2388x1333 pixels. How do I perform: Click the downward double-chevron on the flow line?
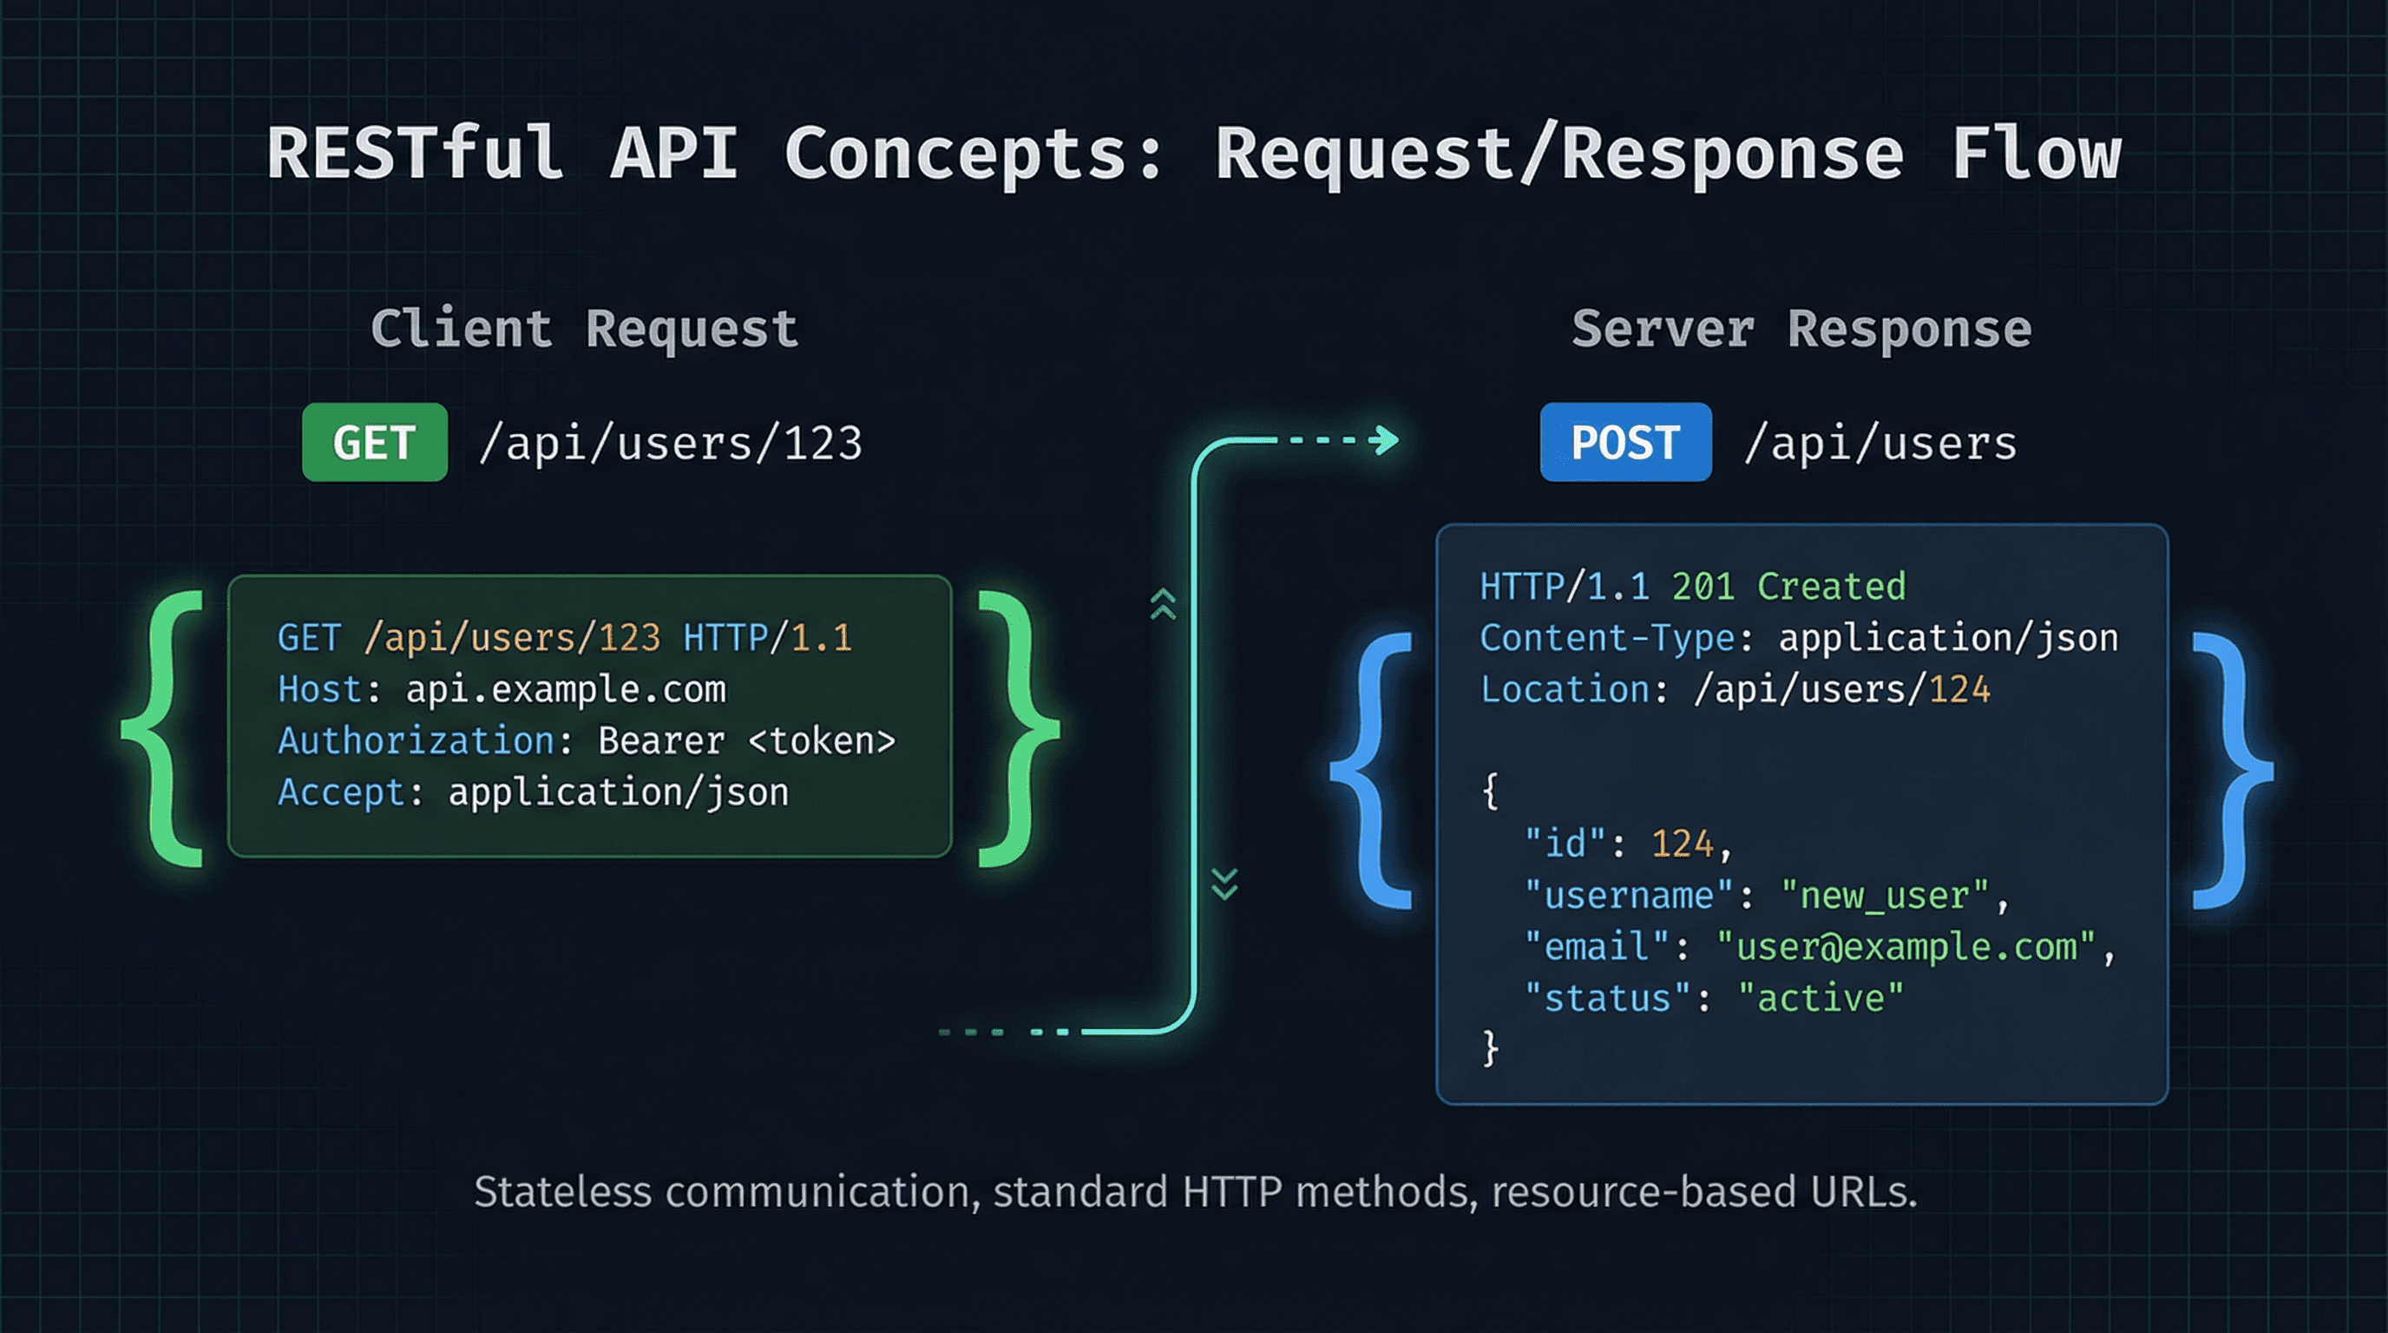pos(1225,882)
